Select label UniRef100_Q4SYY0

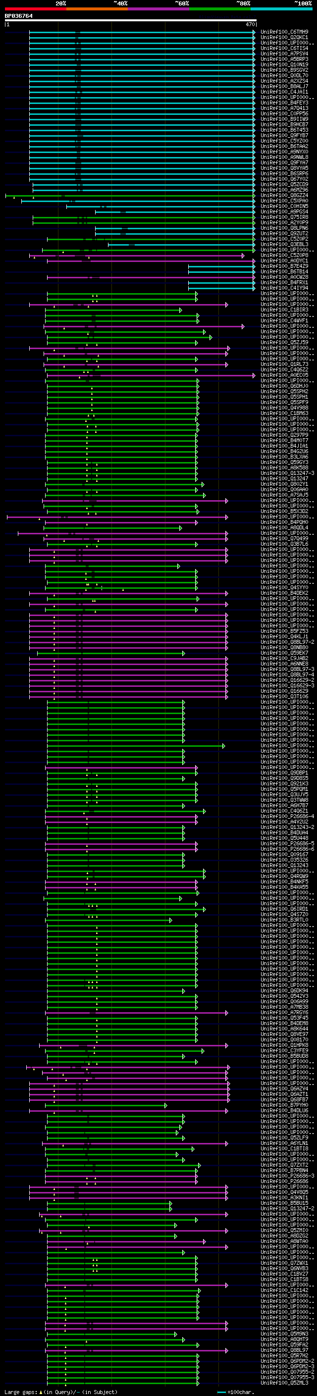(284, 588)
